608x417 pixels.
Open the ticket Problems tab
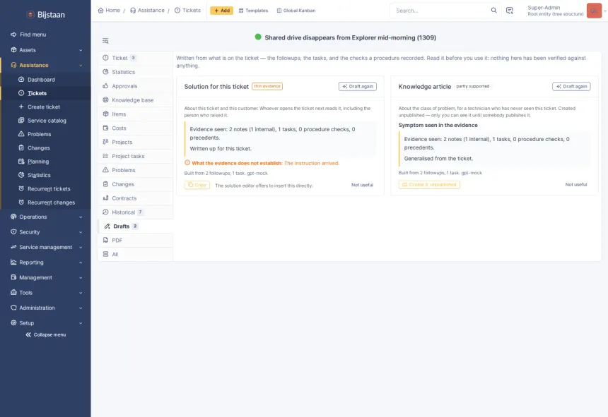[x=135, y=170]
